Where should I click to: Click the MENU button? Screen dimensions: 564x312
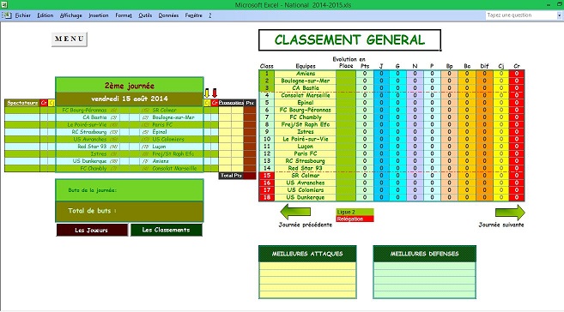pyautogui.click(x=70, y=39)
